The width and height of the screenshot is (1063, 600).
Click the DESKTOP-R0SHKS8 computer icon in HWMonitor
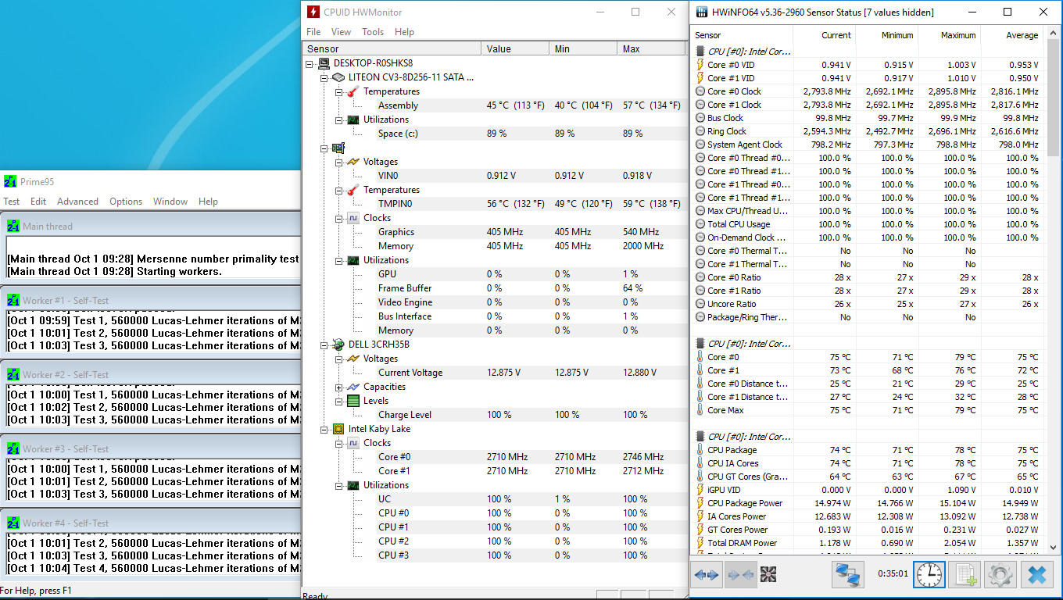324,63
